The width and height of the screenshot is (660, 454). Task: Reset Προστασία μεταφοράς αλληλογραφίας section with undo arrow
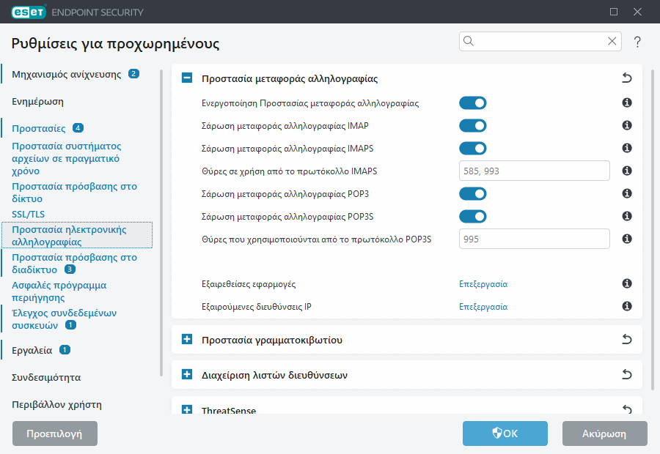coord(627,78)
